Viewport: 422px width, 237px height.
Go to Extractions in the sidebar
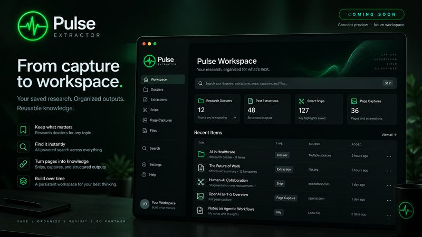tap(159, 100)
